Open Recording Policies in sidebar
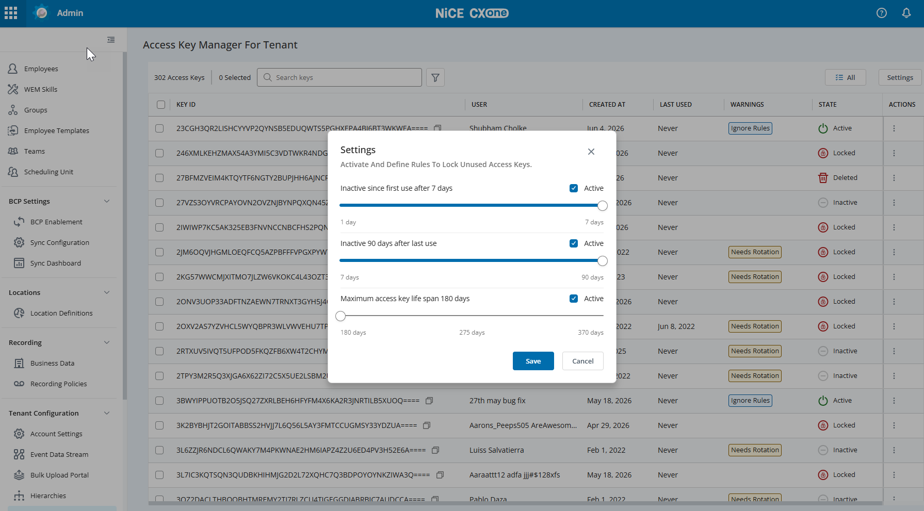The height and width of the screenshot is (511, 924). click(x=58, y=384)
